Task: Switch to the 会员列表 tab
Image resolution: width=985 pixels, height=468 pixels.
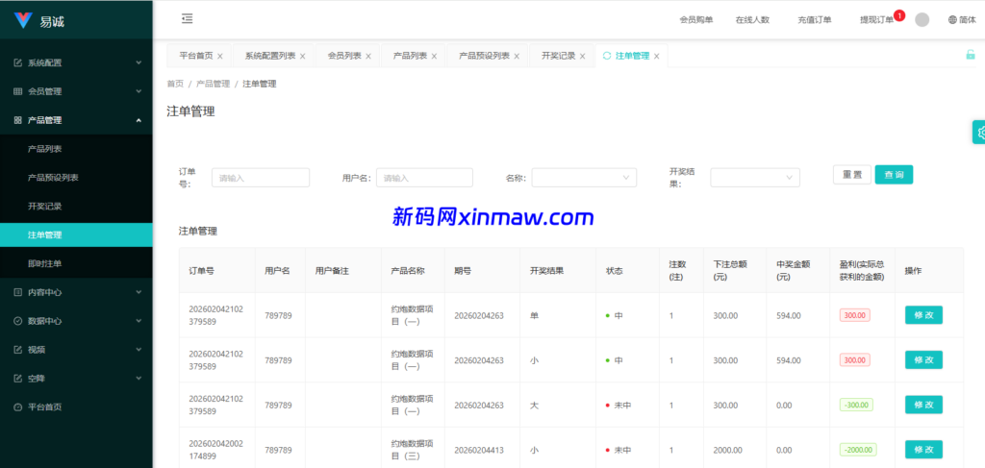Action: click(x=344, y=56)
